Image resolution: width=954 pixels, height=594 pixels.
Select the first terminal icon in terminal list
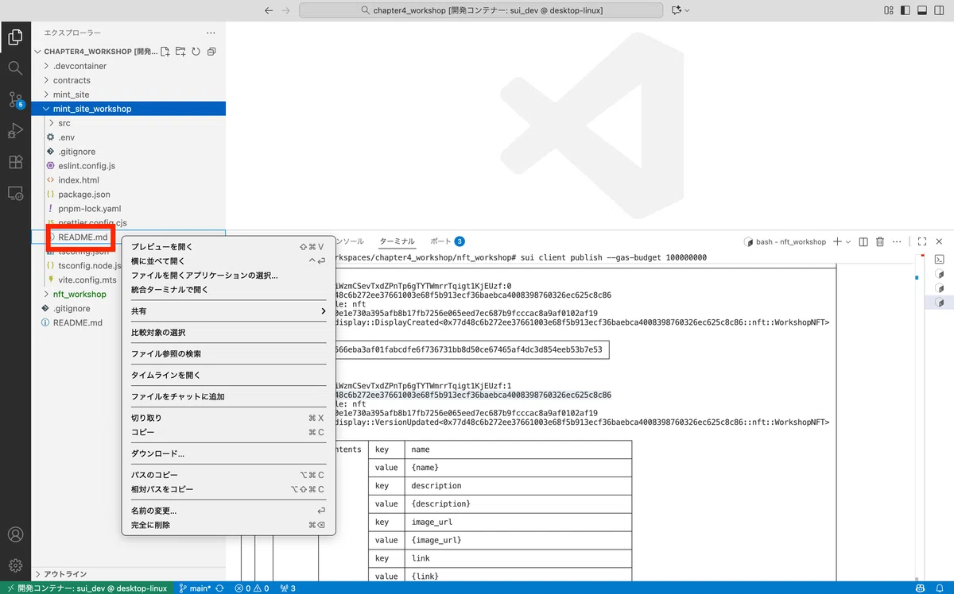tap(939, 260)
